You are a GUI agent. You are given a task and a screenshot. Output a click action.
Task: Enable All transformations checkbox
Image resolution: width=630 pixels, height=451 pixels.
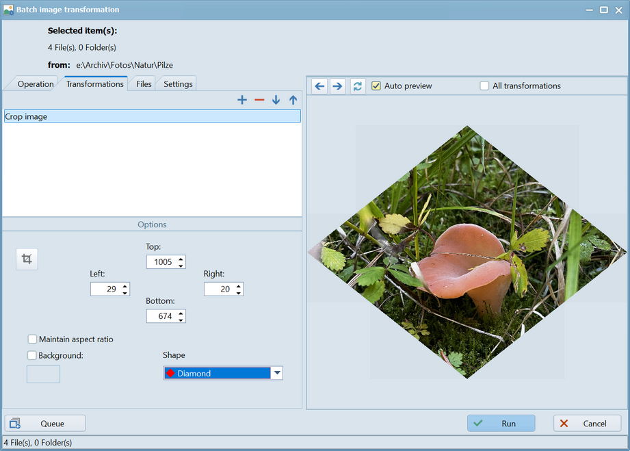point(485,86)
